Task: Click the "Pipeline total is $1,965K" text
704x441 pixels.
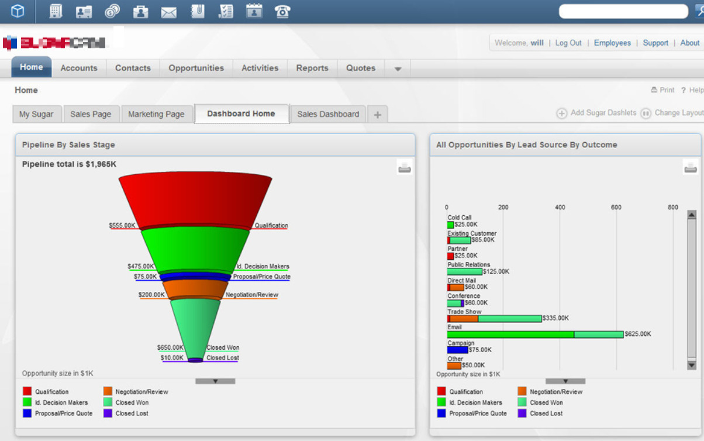Action: click(x=69, y=164)
